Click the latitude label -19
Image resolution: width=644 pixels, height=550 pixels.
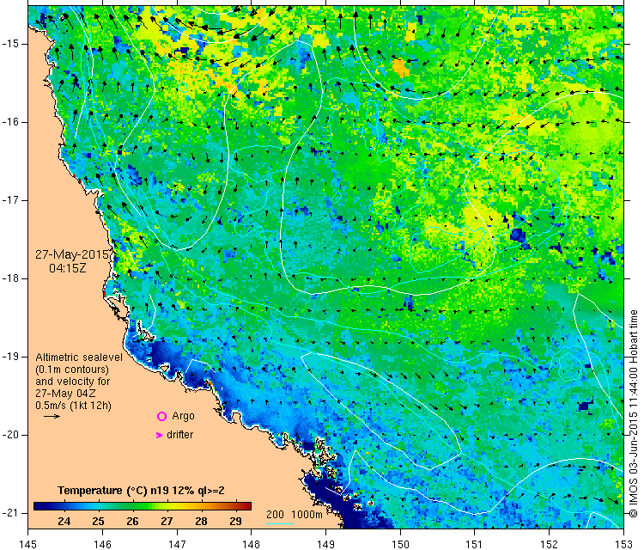pos(10,357)
